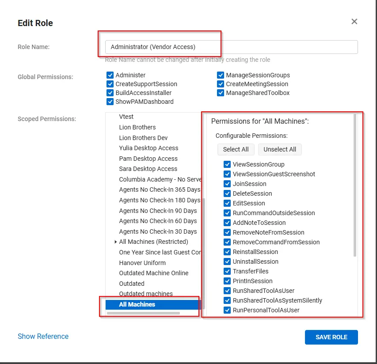Disable the ViewSessionGroup permission
The height and width of the screenshot is (364, 377).
[227, 164]
